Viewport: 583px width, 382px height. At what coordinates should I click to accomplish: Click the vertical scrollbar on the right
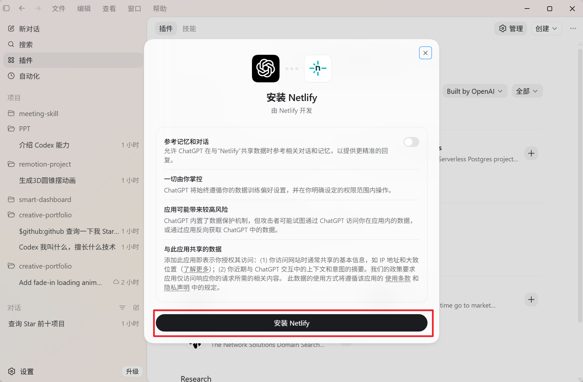point(580,185)
